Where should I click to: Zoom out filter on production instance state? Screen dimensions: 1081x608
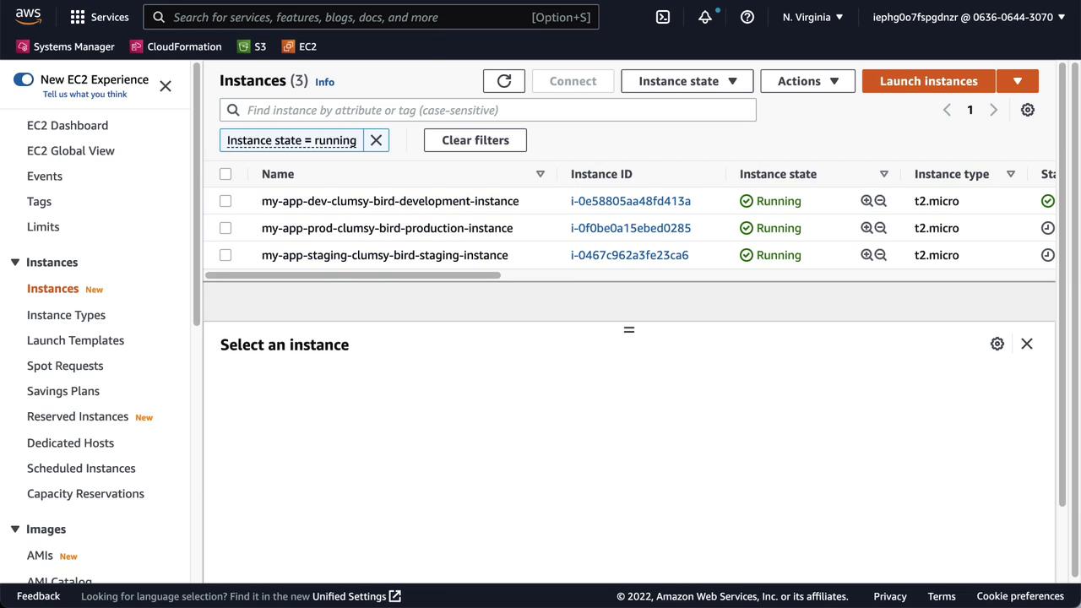[880, 228]
